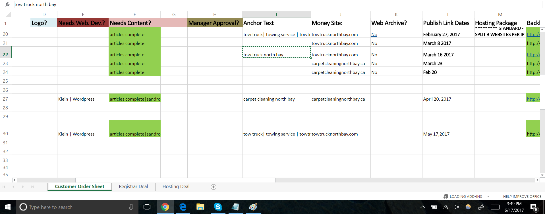Viewport: 545px width, 214px height.
Task: Click Help Improve Office in status bar
Action: point(522,196)
